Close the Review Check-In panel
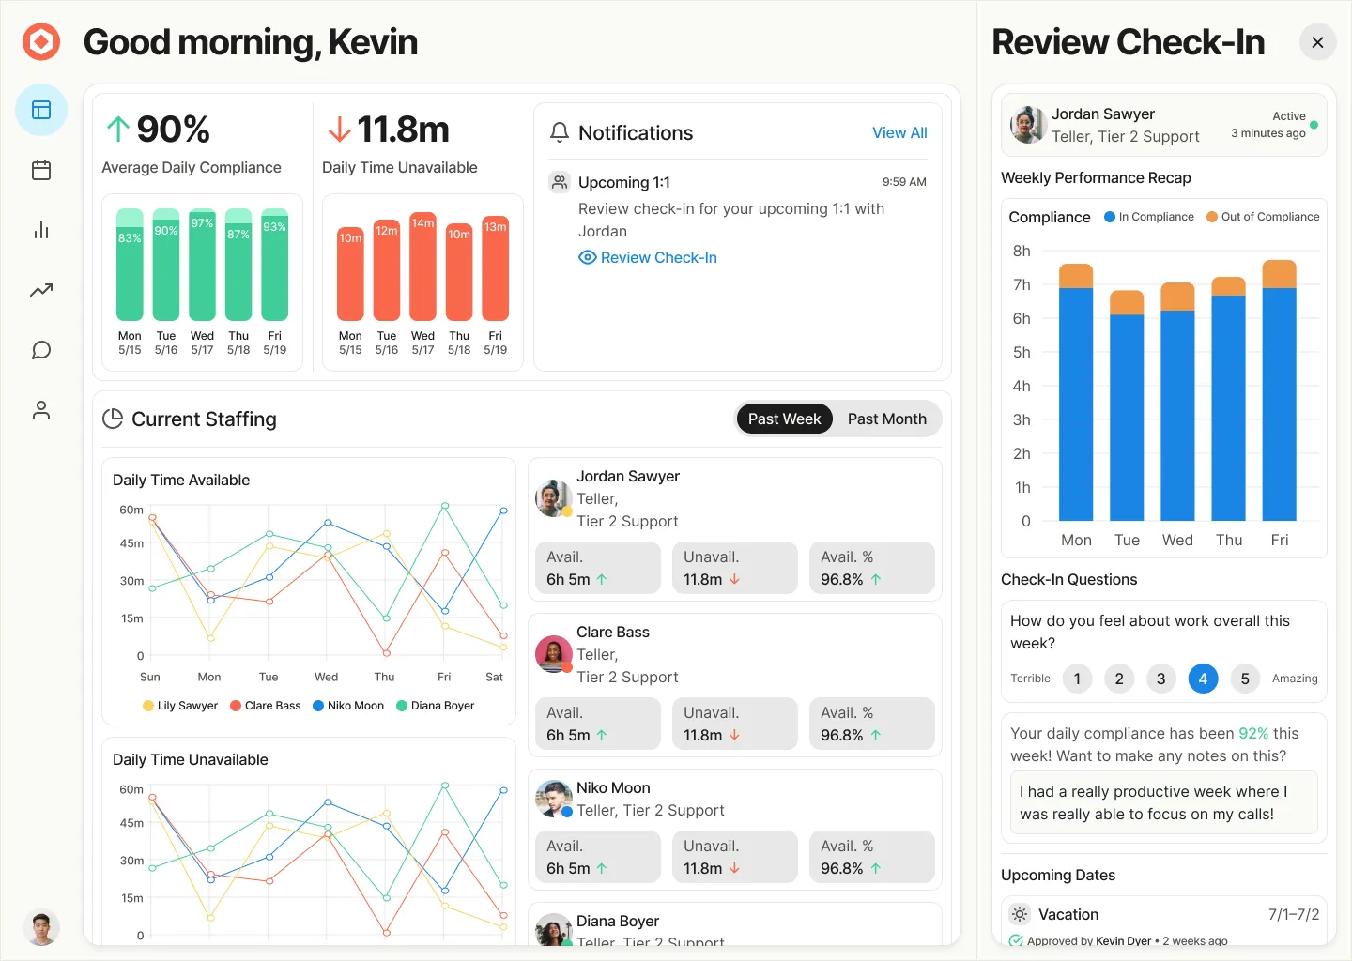This screenshot has width=1352, height=961. pyautogui.click(x=1317, y=42)
